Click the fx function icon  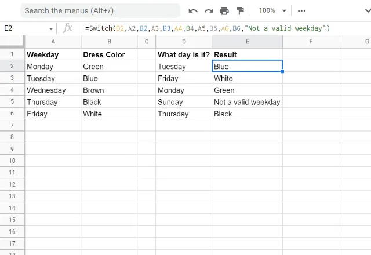point(68,28)
